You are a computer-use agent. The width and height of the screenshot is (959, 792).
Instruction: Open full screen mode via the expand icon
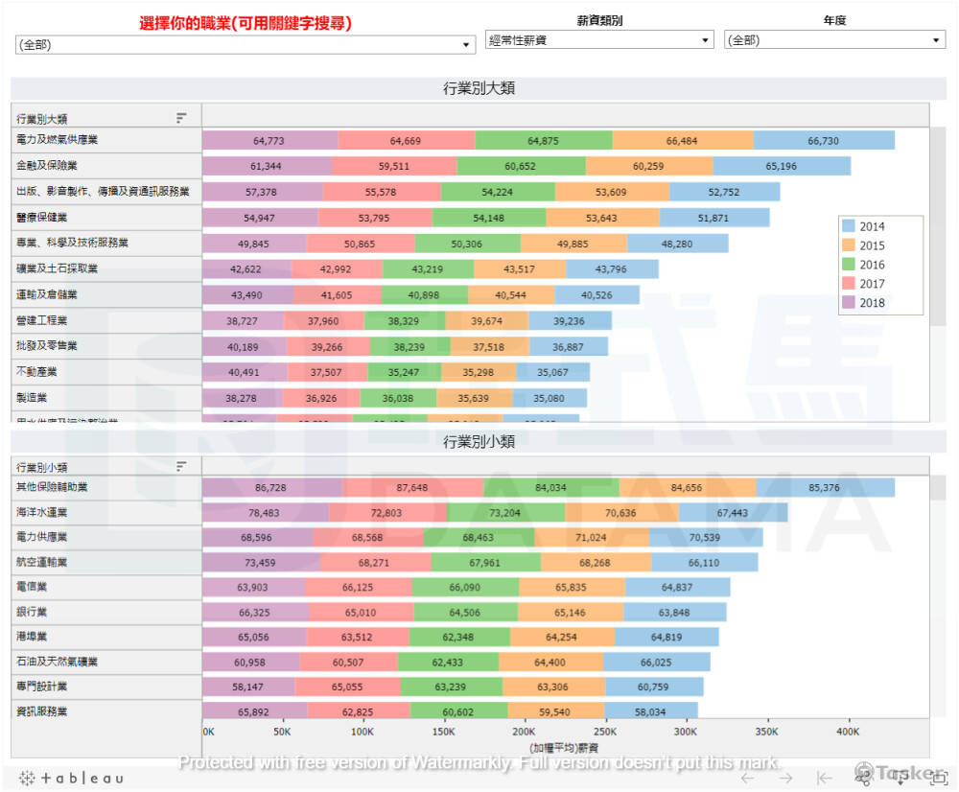938,778
